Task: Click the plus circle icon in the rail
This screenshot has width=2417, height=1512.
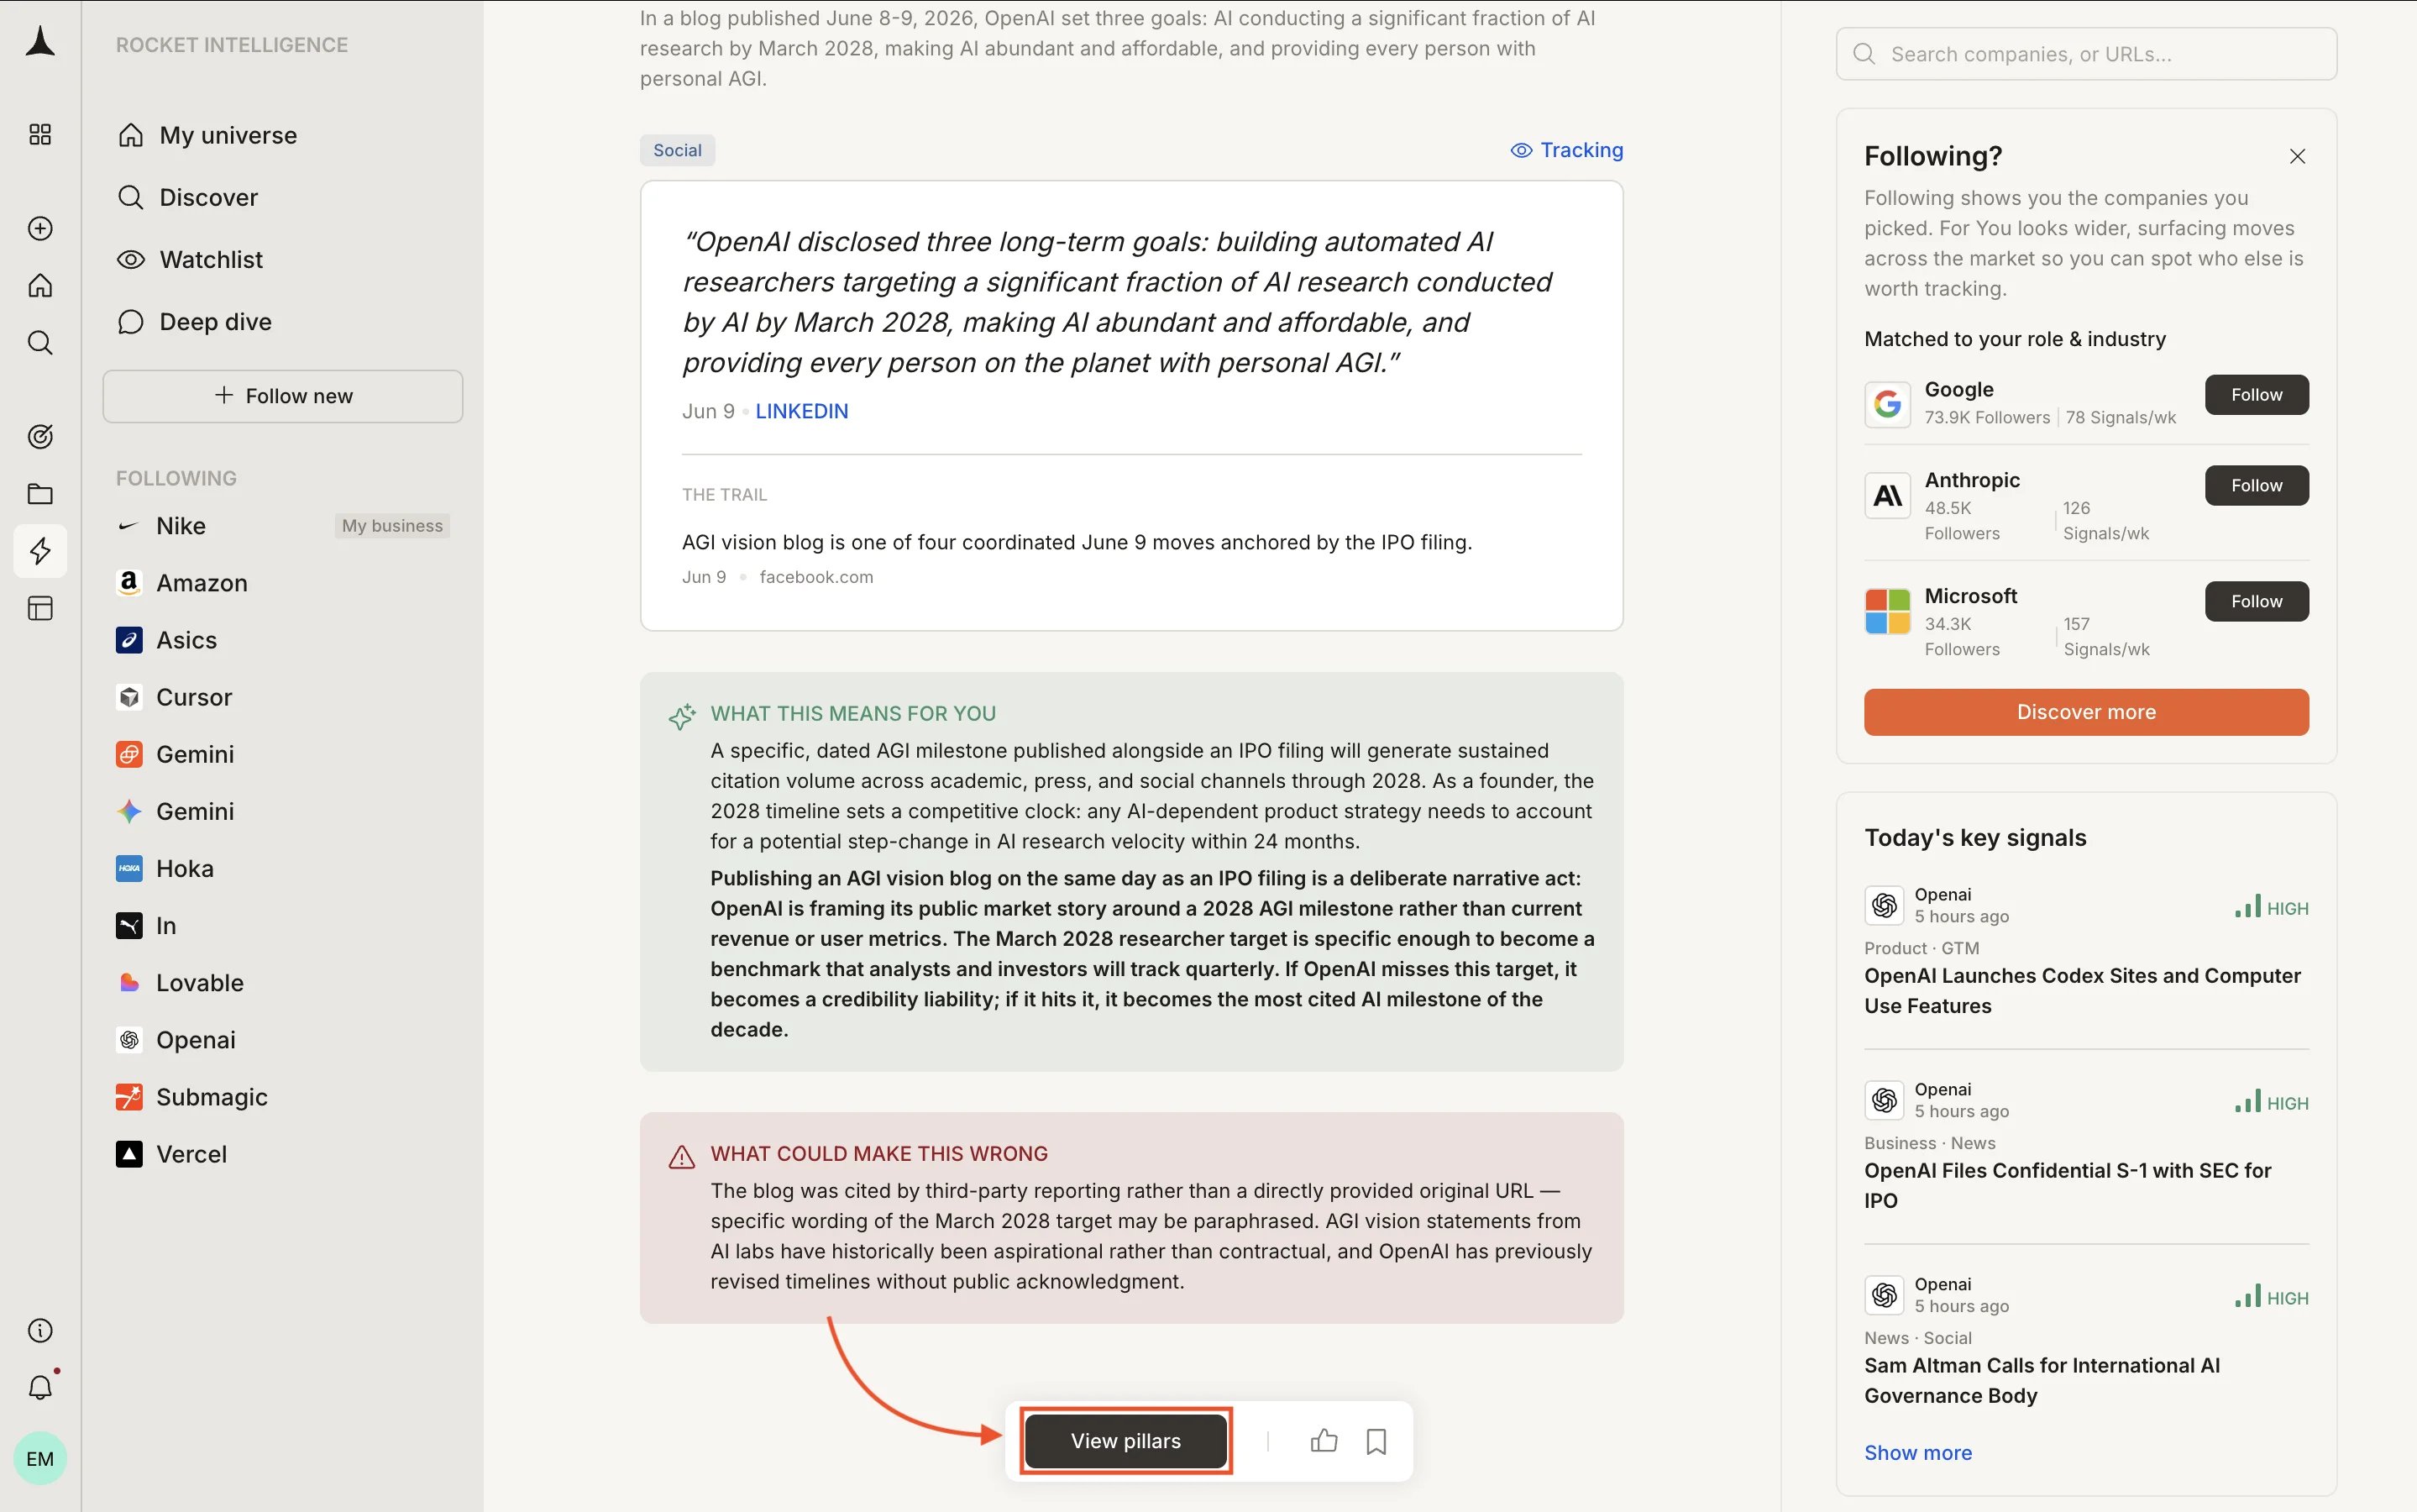Action: [40, 228]
